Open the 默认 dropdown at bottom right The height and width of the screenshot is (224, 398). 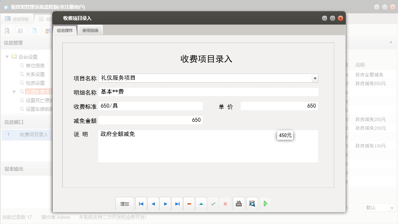(x=392, y=208)
